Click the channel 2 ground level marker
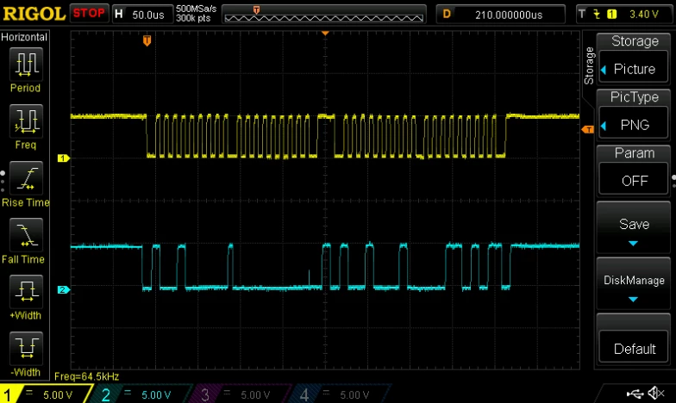 pos(64,289)
